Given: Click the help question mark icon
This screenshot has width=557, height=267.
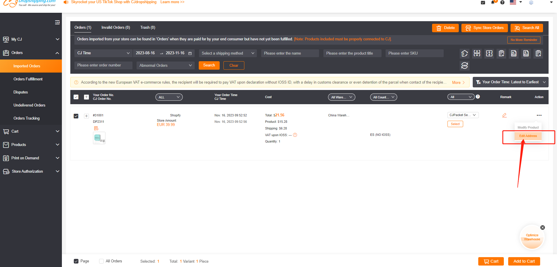Looking at the screenshot, I should [502, 3].
